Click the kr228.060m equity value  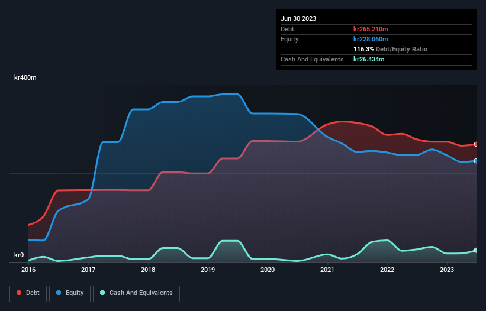(371, 39)
